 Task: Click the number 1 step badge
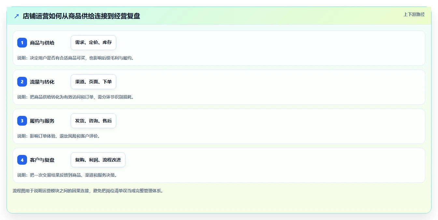(22, 43)
